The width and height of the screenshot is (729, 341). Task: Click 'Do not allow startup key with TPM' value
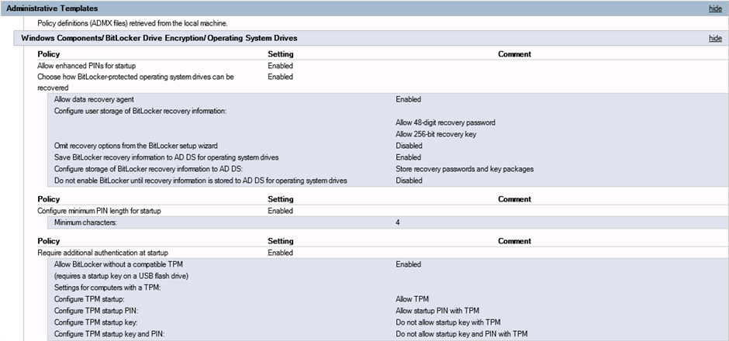tap(447, 322)
